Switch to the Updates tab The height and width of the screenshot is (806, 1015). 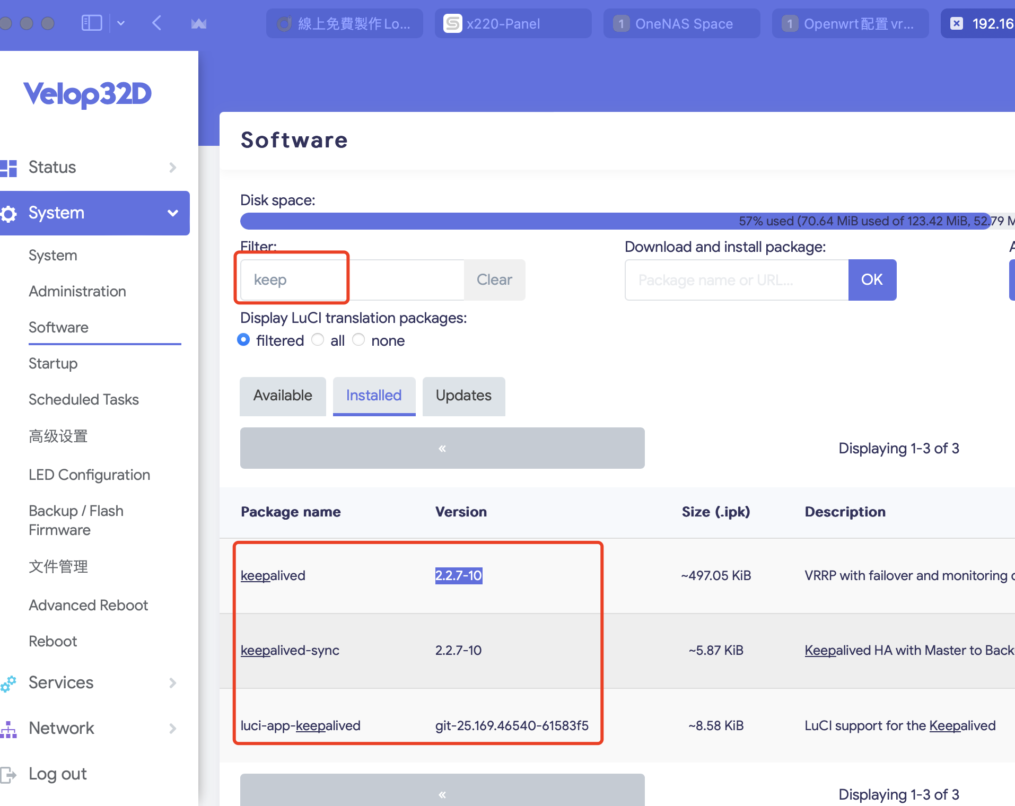pos(463,396)
